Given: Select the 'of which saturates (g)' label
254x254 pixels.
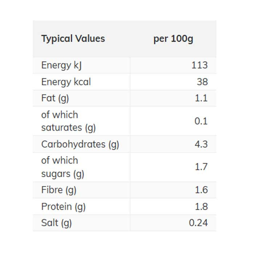Looking at the screenshot, I should pyautogui.click(x=69, y=121).
